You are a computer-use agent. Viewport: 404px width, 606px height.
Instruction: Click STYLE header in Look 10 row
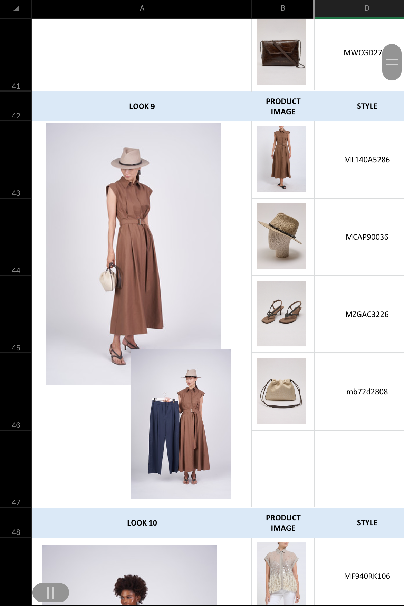359,523
